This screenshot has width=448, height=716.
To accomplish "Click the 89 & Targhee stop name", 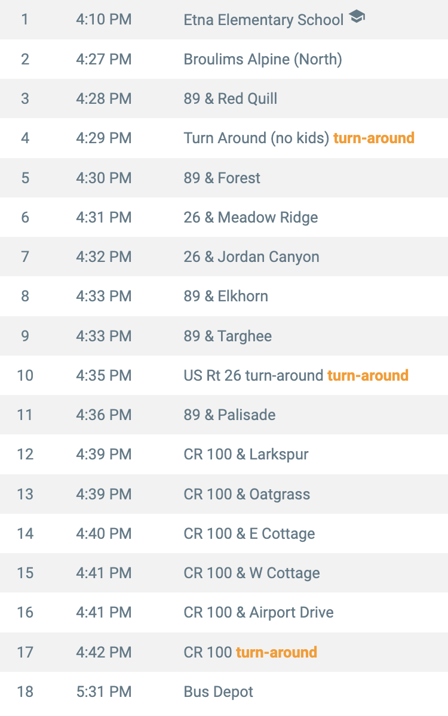I will 228,336.
